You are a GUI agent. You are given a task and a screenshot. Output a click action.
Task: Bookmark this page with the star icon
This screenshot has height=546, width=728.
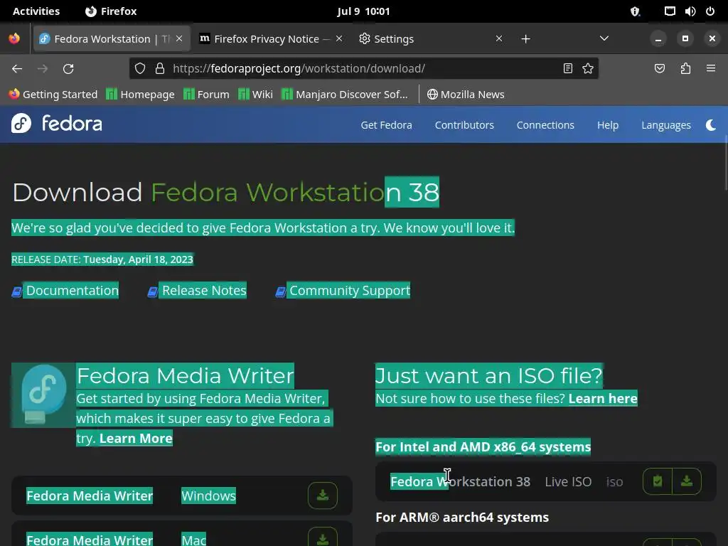point(588,69)
